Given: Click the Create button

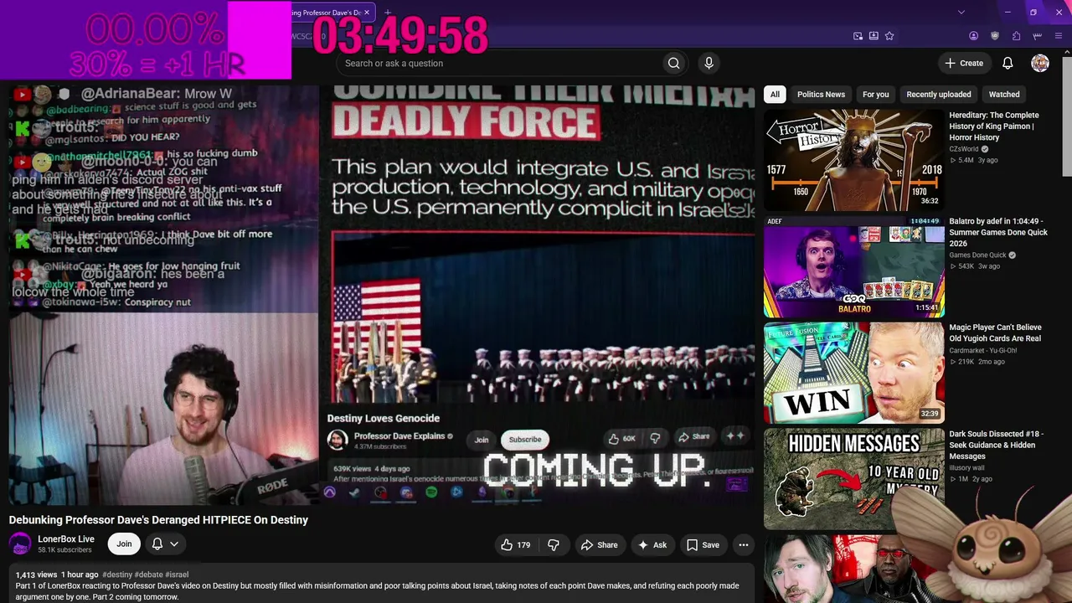Looking at the screenshot, I should click(964, 63).
